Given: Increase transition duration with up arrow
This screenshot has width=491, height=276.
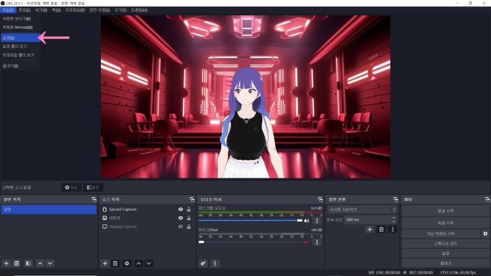Looking at the screenshot, I should 394,218.
